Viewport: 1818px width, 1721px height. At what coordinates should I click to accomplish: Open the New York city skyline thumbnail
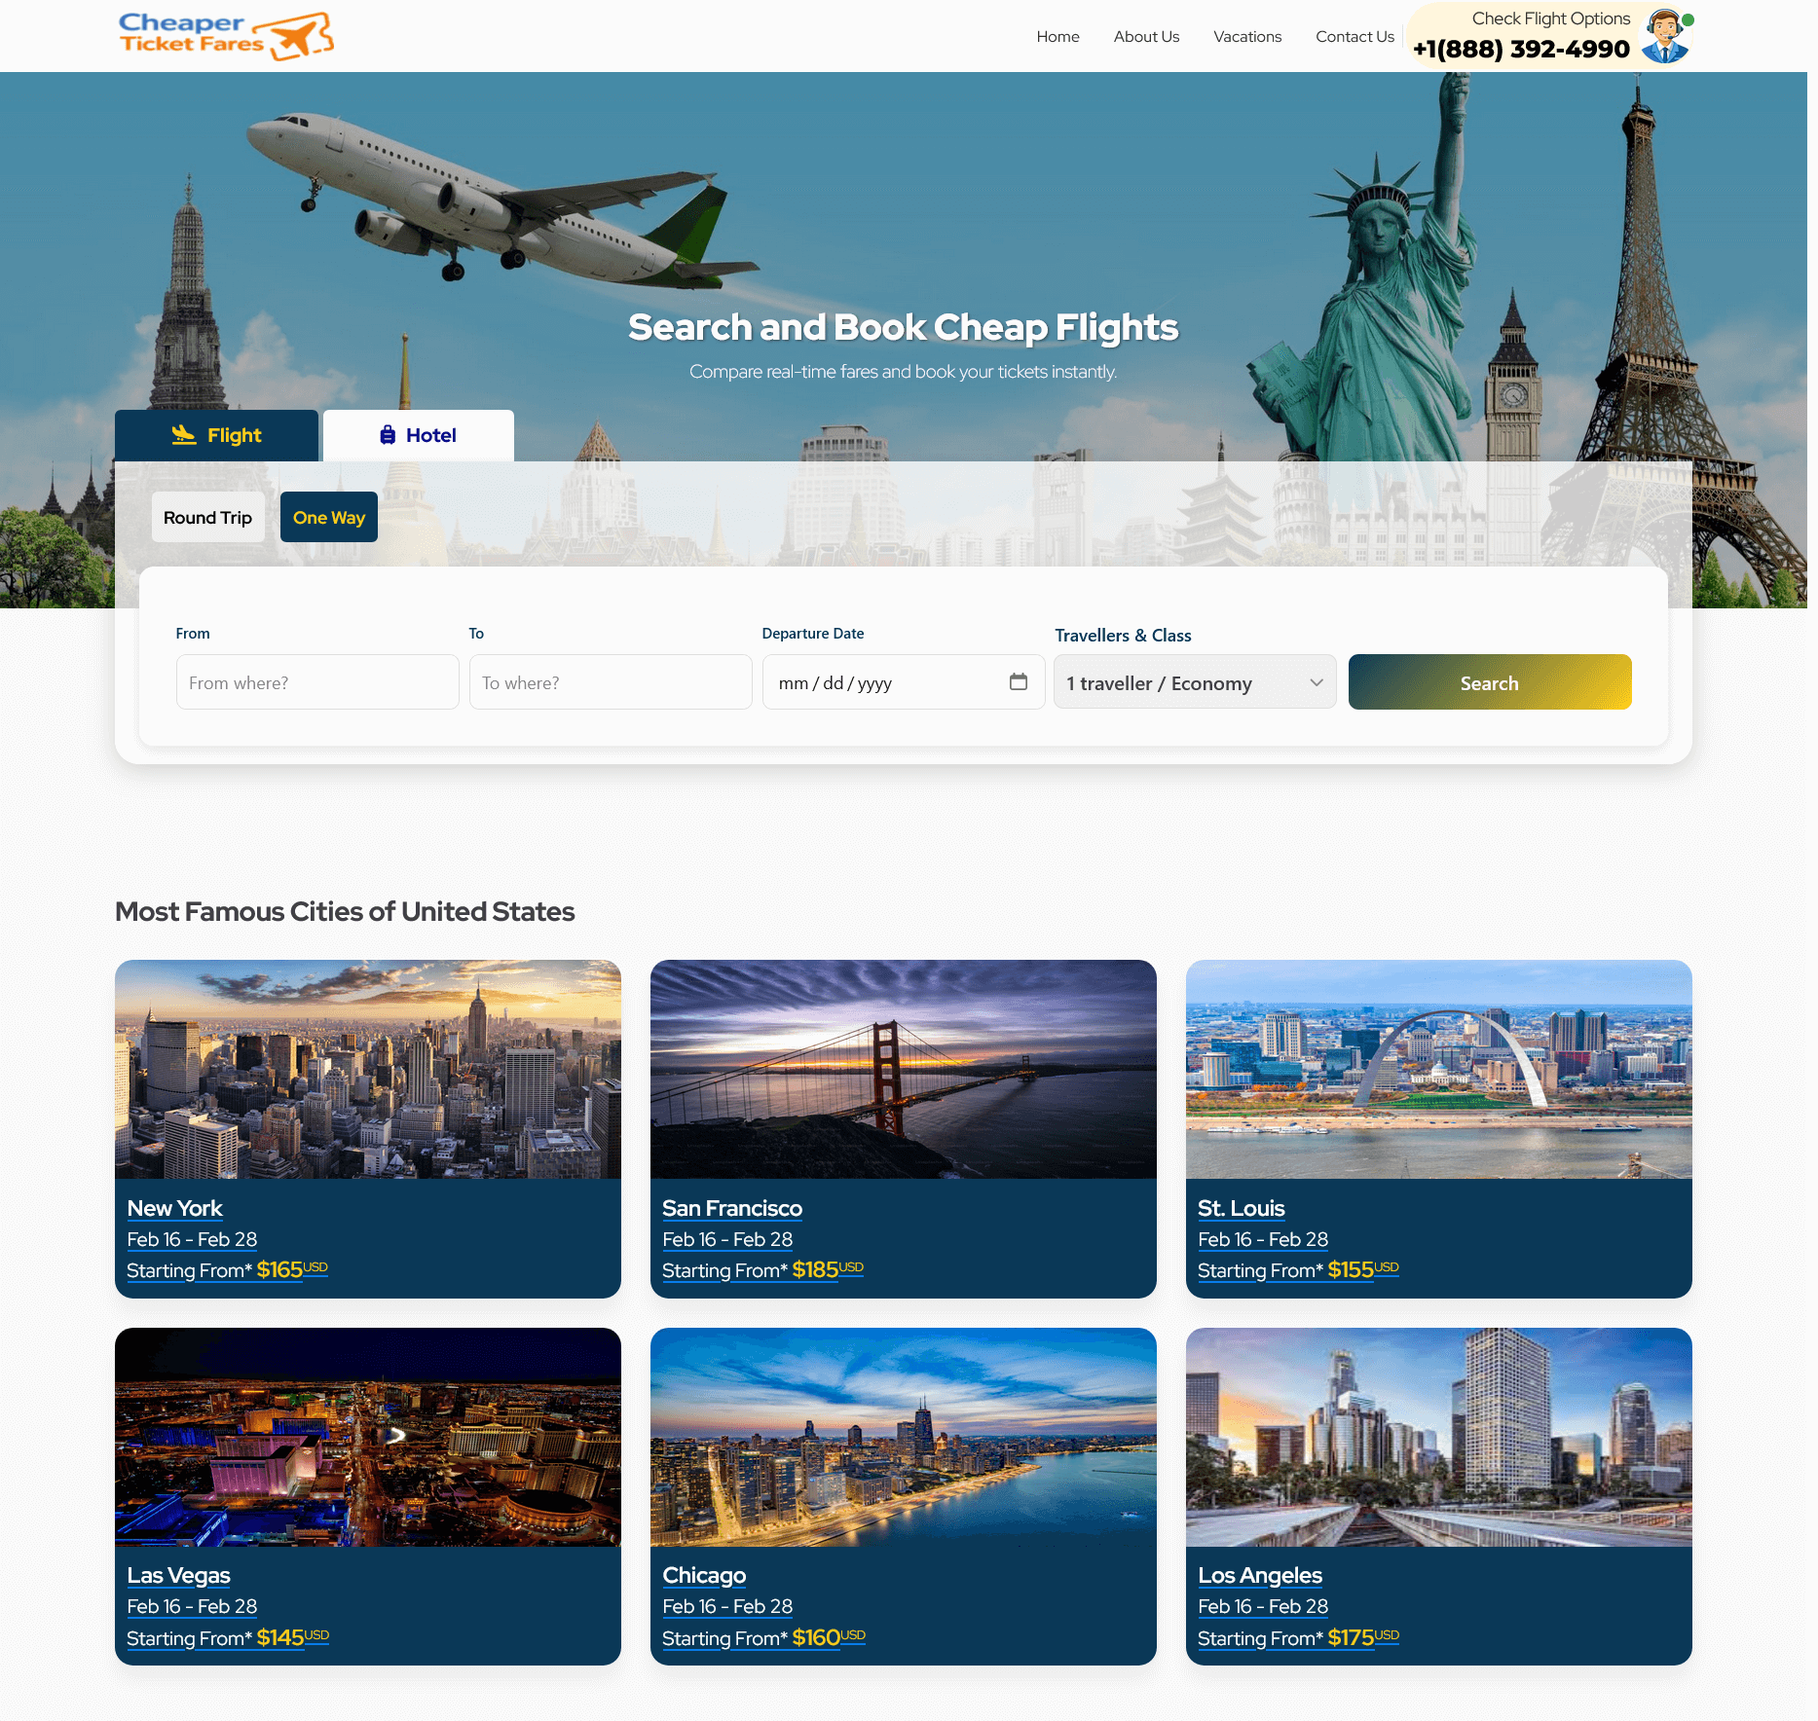click(x=368, y=1069)
